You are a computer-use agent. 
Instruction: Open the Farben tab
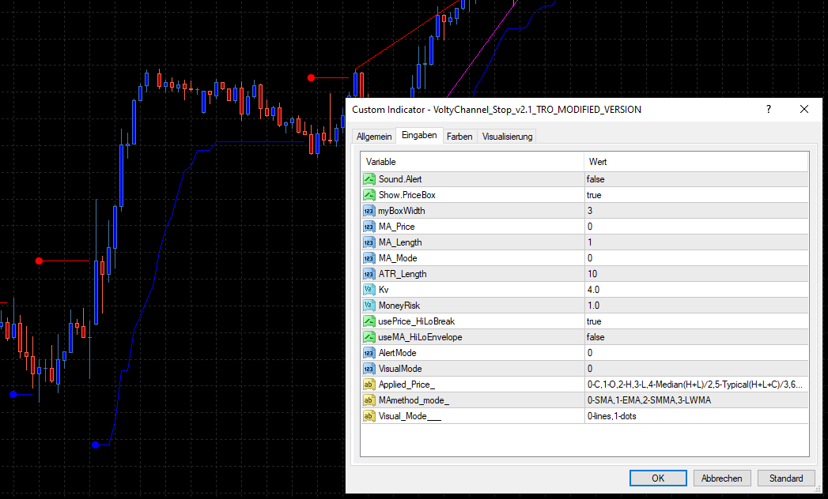[459, 137]
